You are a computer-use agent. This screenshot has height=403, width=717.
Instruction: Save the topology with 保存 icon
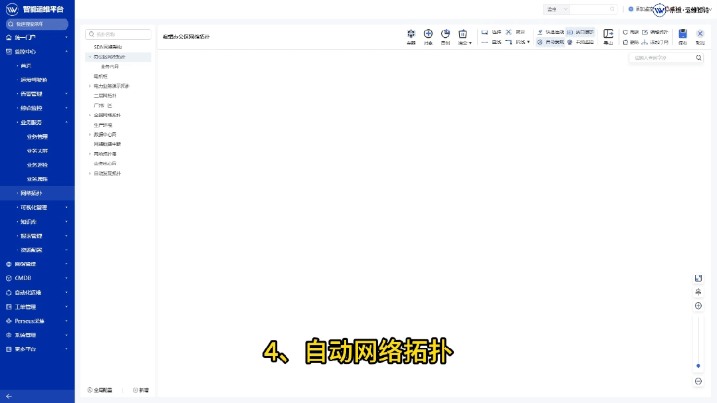click(683, 33)
